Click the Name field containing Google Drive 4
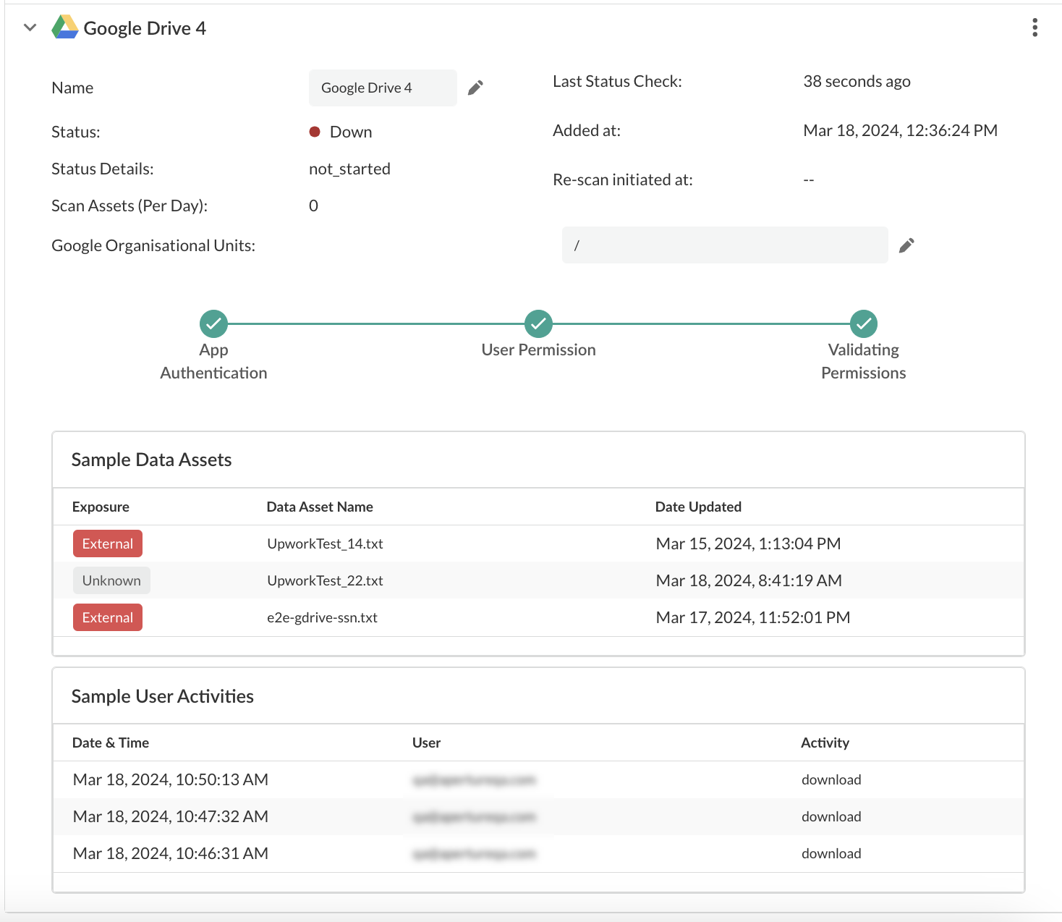This screenshot has height=922, width=1062. pyautogui.click(x=382, y=88)
